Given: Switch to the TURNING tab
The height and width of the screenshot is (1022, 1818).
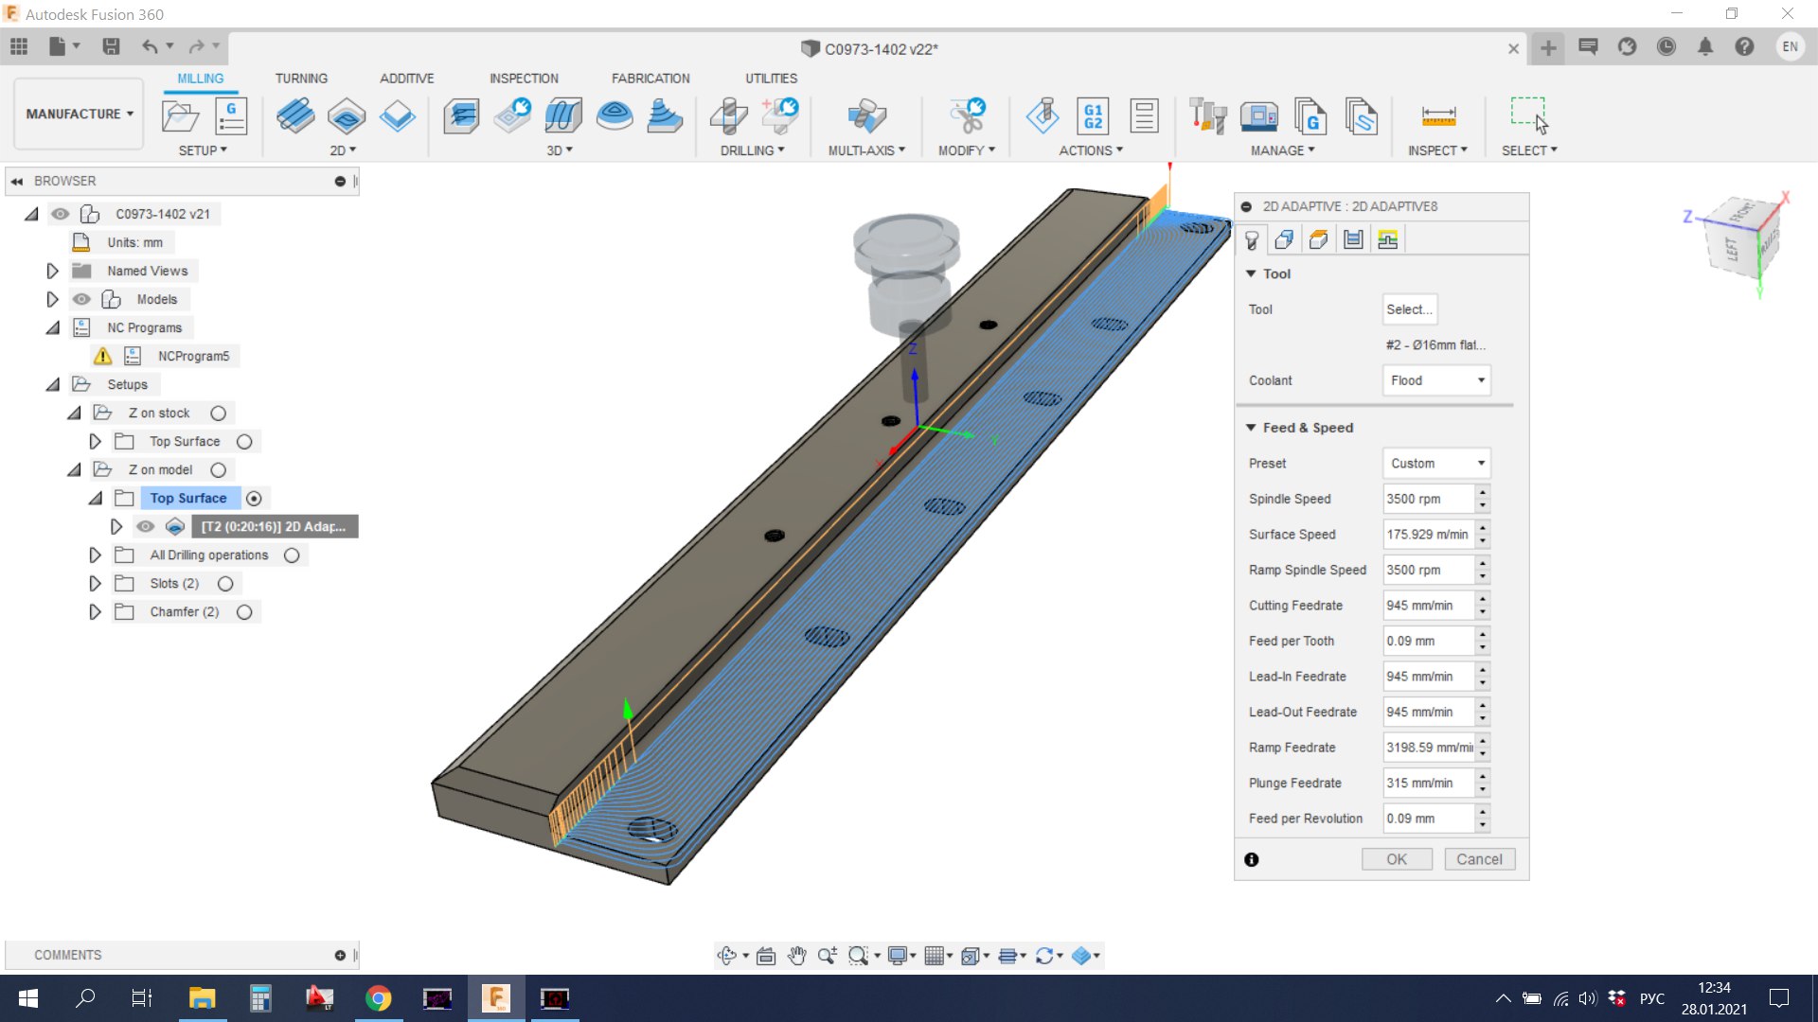Looking at the screenshot, I should (x=301, y=79).
